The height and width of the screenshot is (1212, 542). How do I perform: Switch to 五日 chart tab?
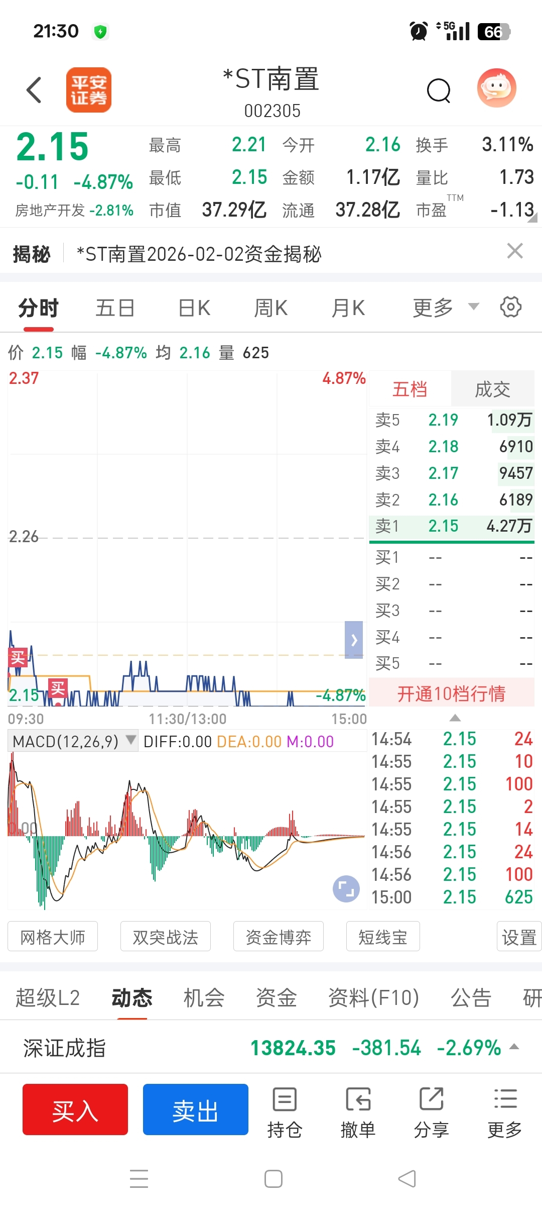[115, 308]
